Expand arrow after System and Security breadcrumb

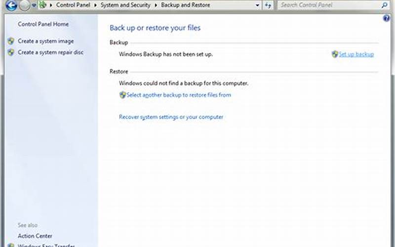point(156,5)
